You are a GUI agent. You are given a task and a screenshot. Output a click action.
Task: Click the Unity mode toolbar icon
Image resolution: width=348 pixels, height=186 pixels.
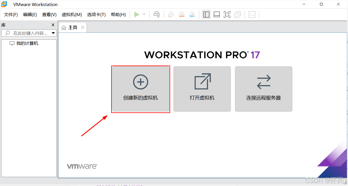[237, 14]
